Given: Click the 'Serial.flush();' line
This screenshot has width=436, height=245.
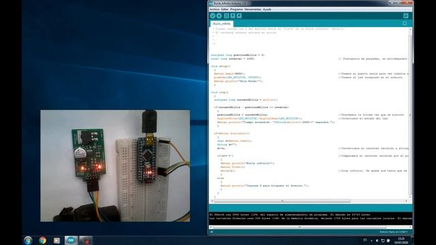Looking at the screenshot, I should (x=233, y=167).
